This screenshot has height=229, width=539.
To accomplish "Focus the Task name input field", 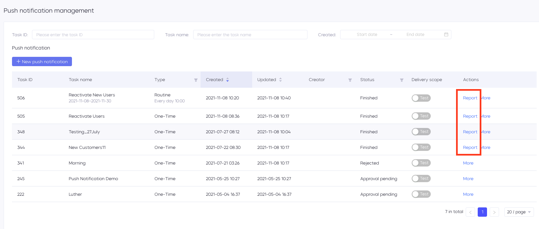I will 250,35.
